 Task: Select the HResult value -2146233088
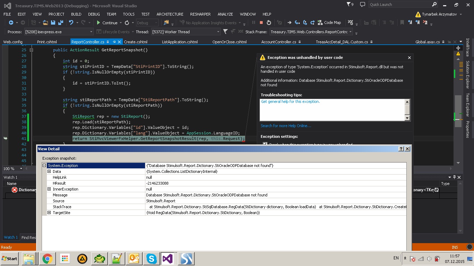(x=157, y=183)
